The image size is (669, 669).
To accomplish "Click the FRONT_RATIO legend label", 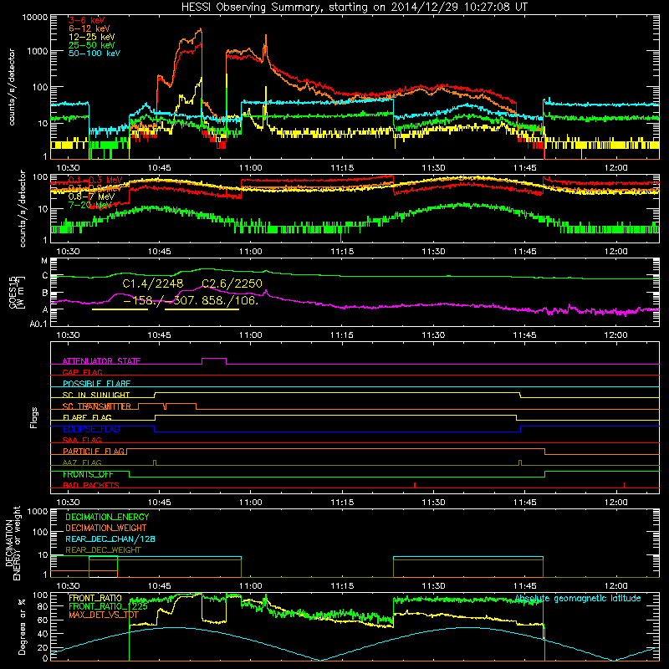I will 95,598.
